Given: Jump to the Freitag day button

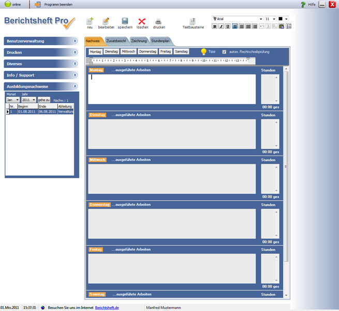Looking at the screenshot, I should tap(166, 51).
